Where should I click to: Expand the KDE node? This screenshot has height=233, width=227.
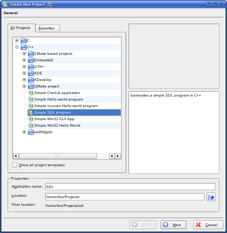click(24, 73)
